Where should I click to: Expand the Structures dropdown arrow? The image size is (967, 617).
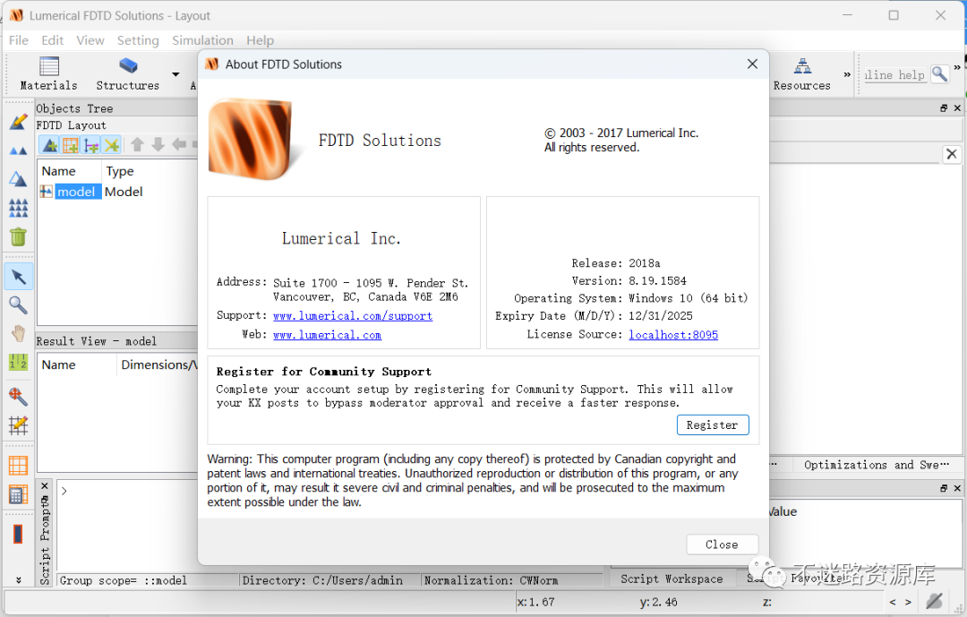pos(175,74)
